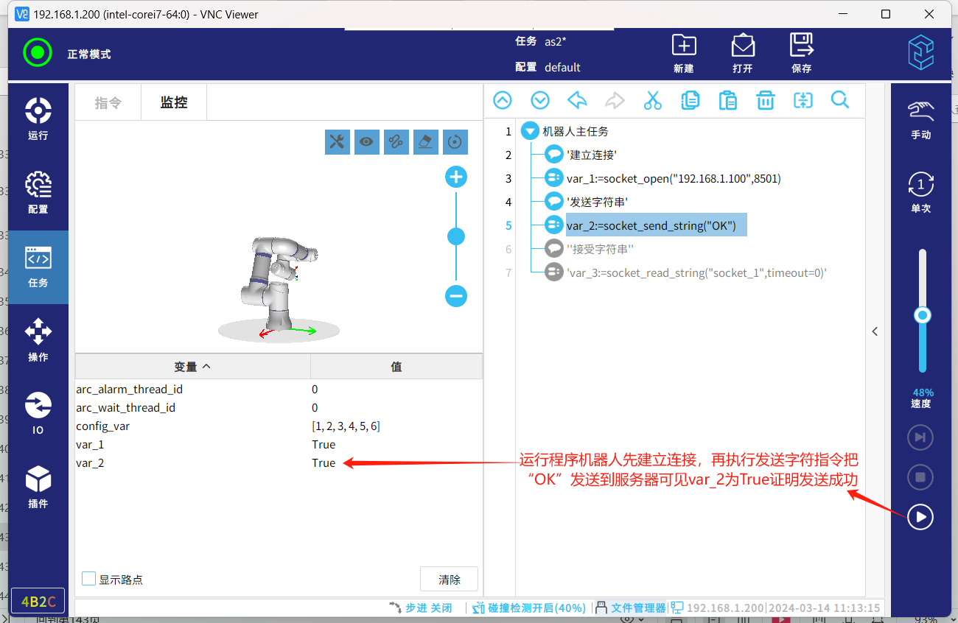Click the paste clipboard icon
The image size is (958, 623).
coord(727,101)
